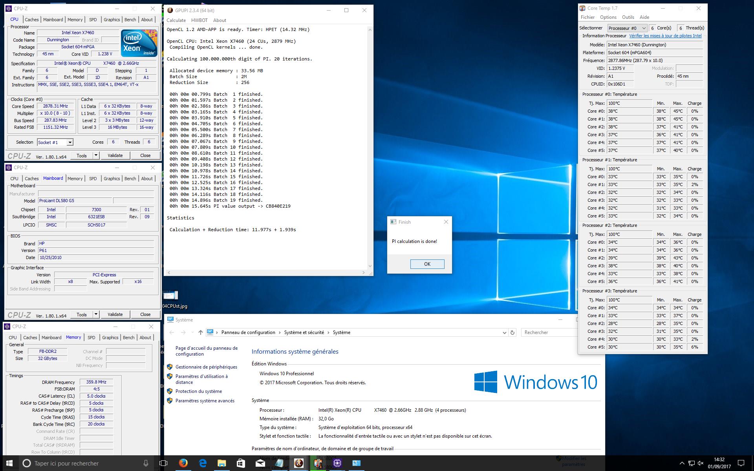
Task: Click the Close button in the Mainboard CPU-Z window
Action: [145, 314]
